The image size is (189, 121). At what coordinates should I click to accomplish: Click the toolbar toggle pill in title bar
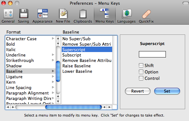click(x=186, y=3)
